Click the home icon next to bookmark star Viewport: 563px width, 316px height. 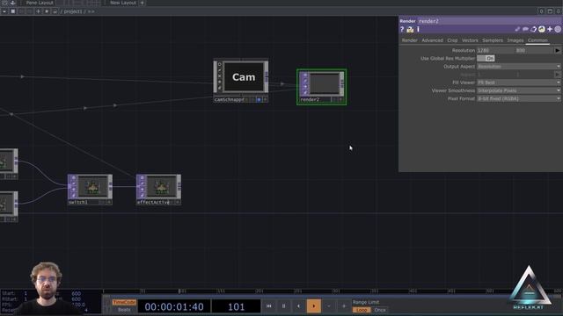(55, 11)
